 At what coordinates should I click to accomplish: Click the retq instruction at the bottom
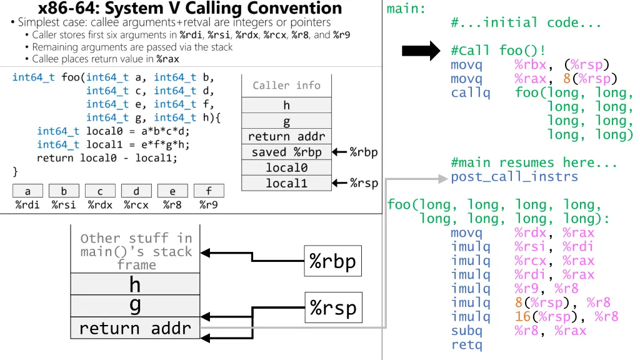(466, 345)
